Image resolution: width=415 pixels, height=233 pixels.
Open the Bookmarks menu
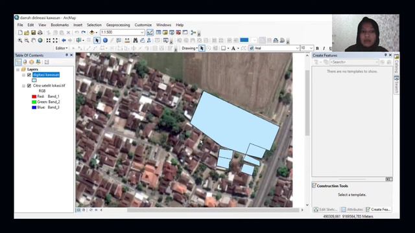point(60,25)
